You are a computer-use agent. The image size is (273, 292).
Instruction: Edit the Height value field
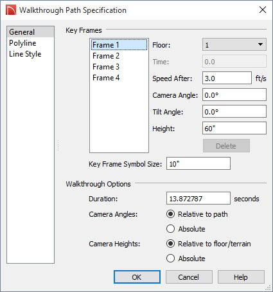pos(234,128)
